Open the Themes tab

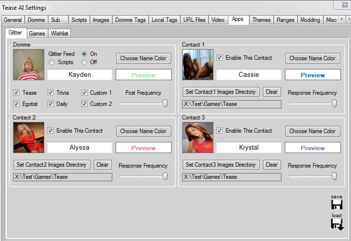click(x=262, y=20)
